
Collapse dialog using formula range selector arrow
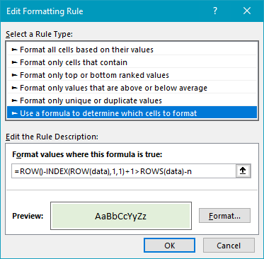coord(243,171)
